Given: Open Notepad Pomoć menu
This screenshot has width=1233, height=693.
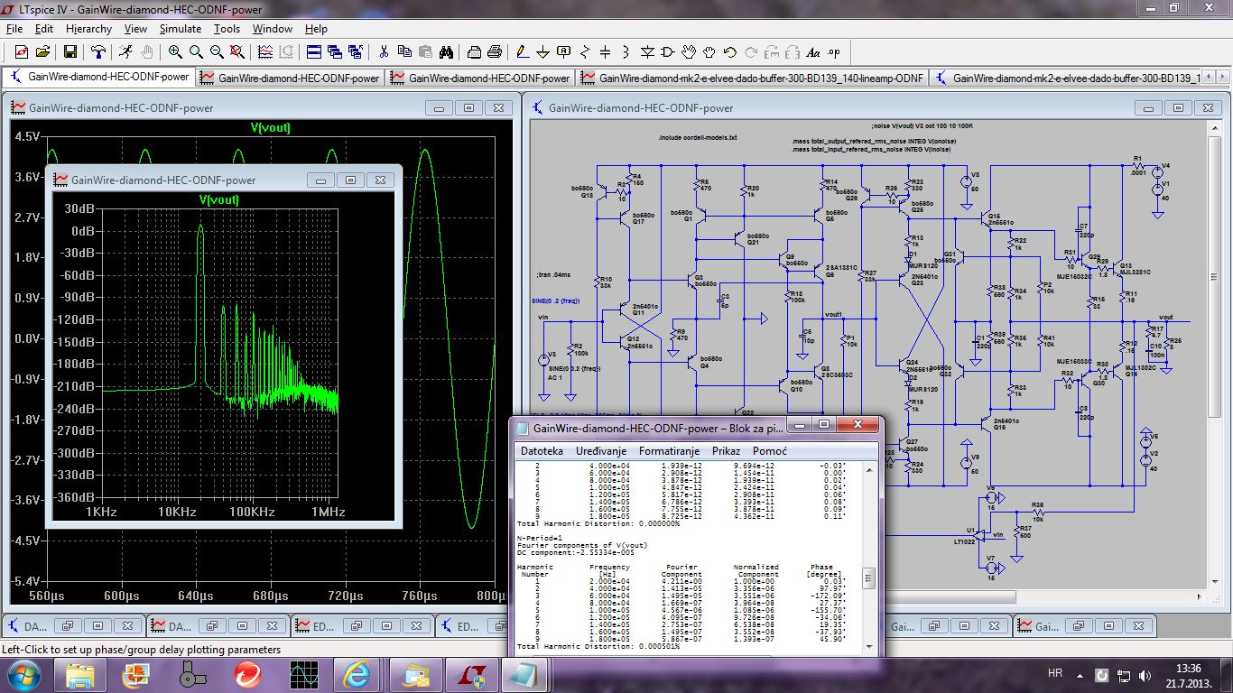Looking at the screenshot, I should [770, 450].
